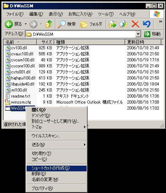
Task: Click the Move To folder icon
Action: [x=112, y=24]
